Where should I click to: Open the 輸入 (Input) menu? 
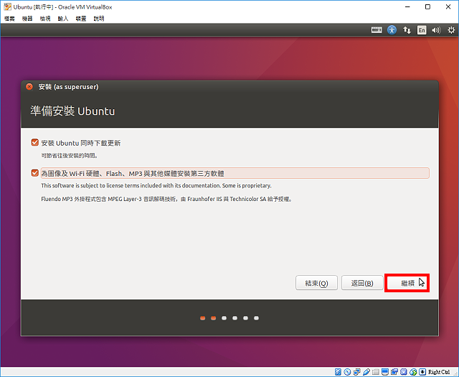click(63, 19)
